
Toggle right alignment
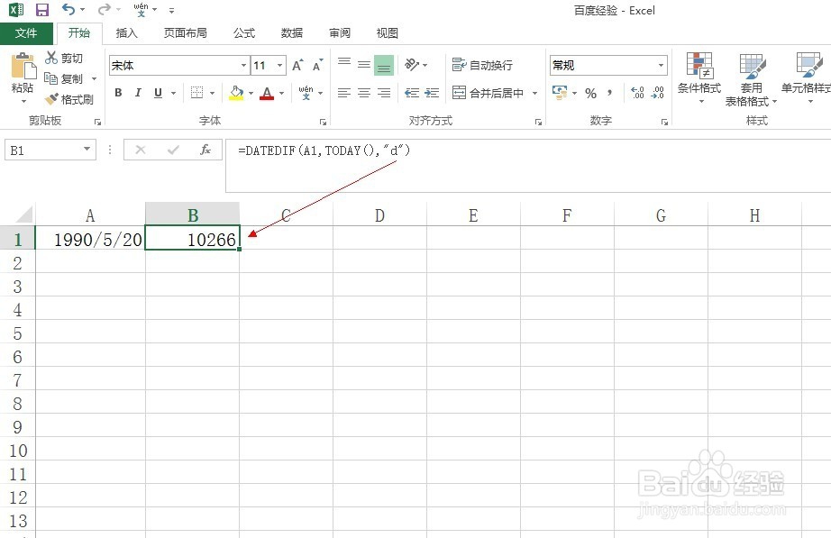(x=383, y=93)
